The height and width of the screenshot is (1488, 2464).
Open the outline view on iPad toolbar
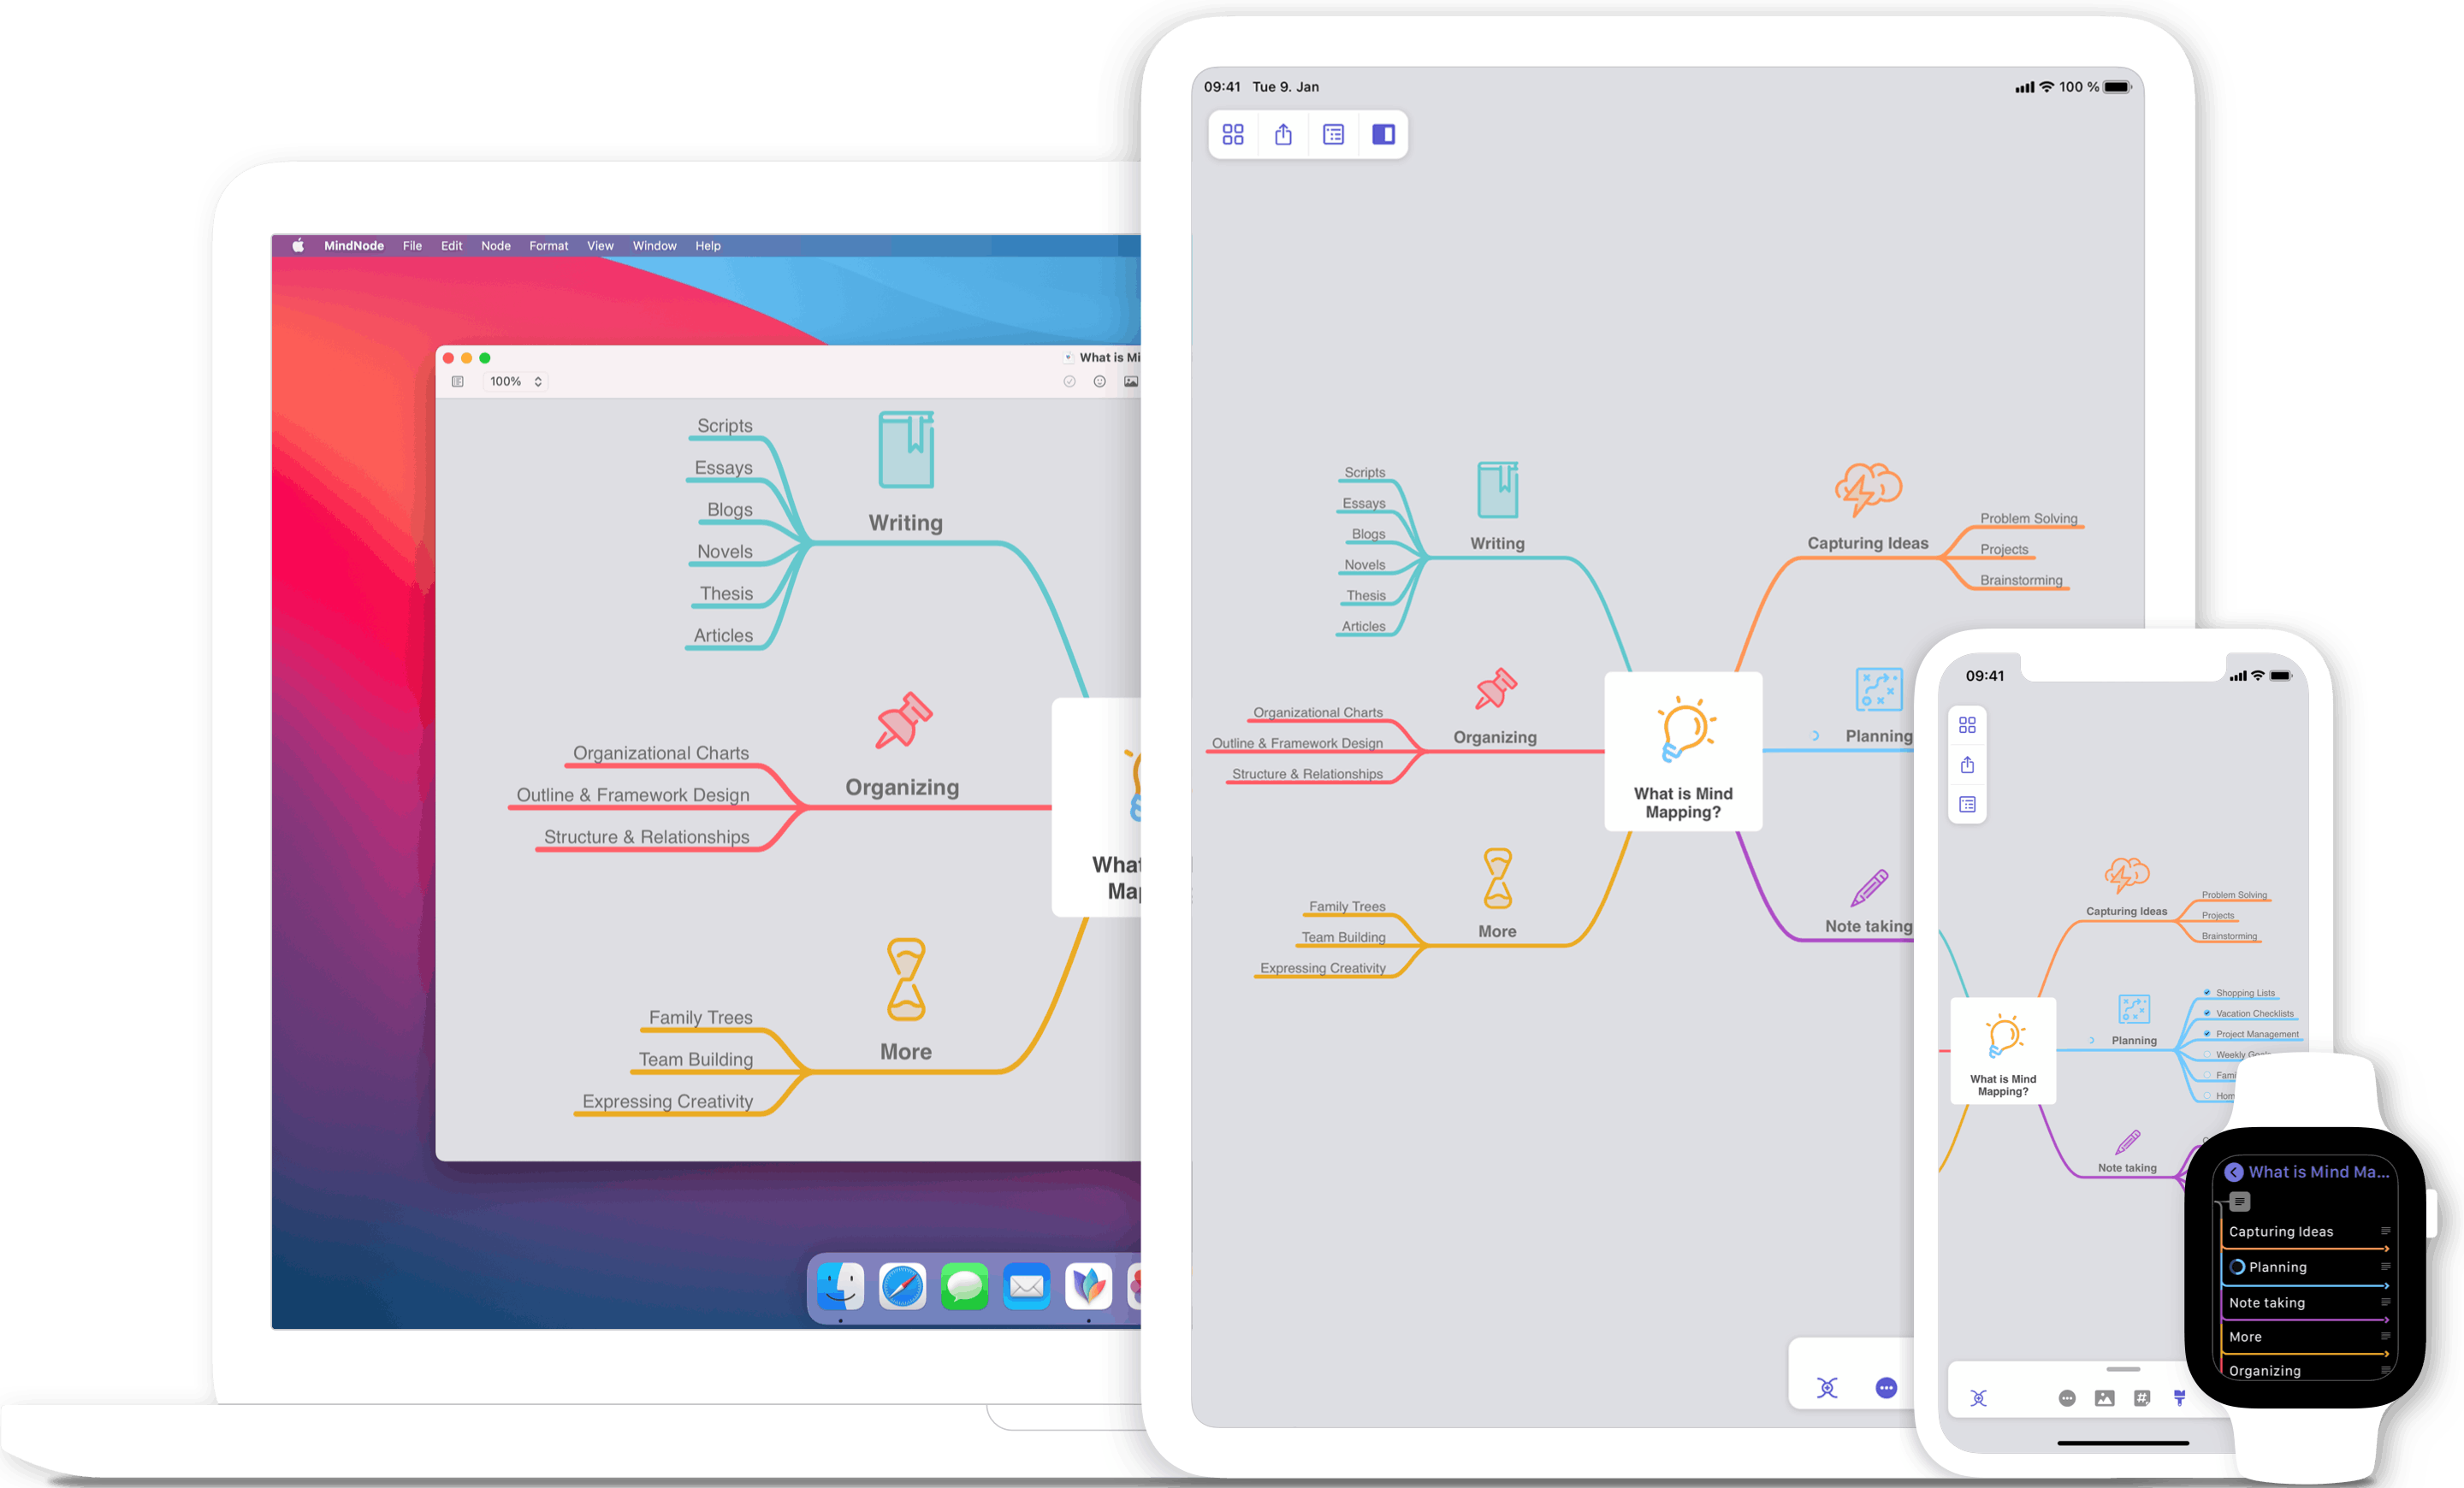(x=1333, y=134)
